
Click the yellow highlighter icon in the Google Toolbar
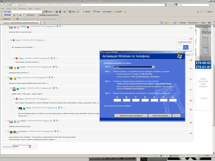click(125, 12)
